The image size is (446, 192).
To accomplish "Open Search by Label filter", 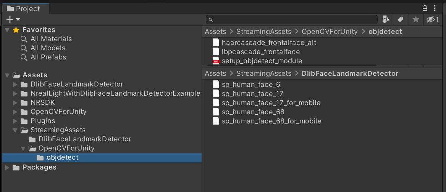I will click(401, 19).
